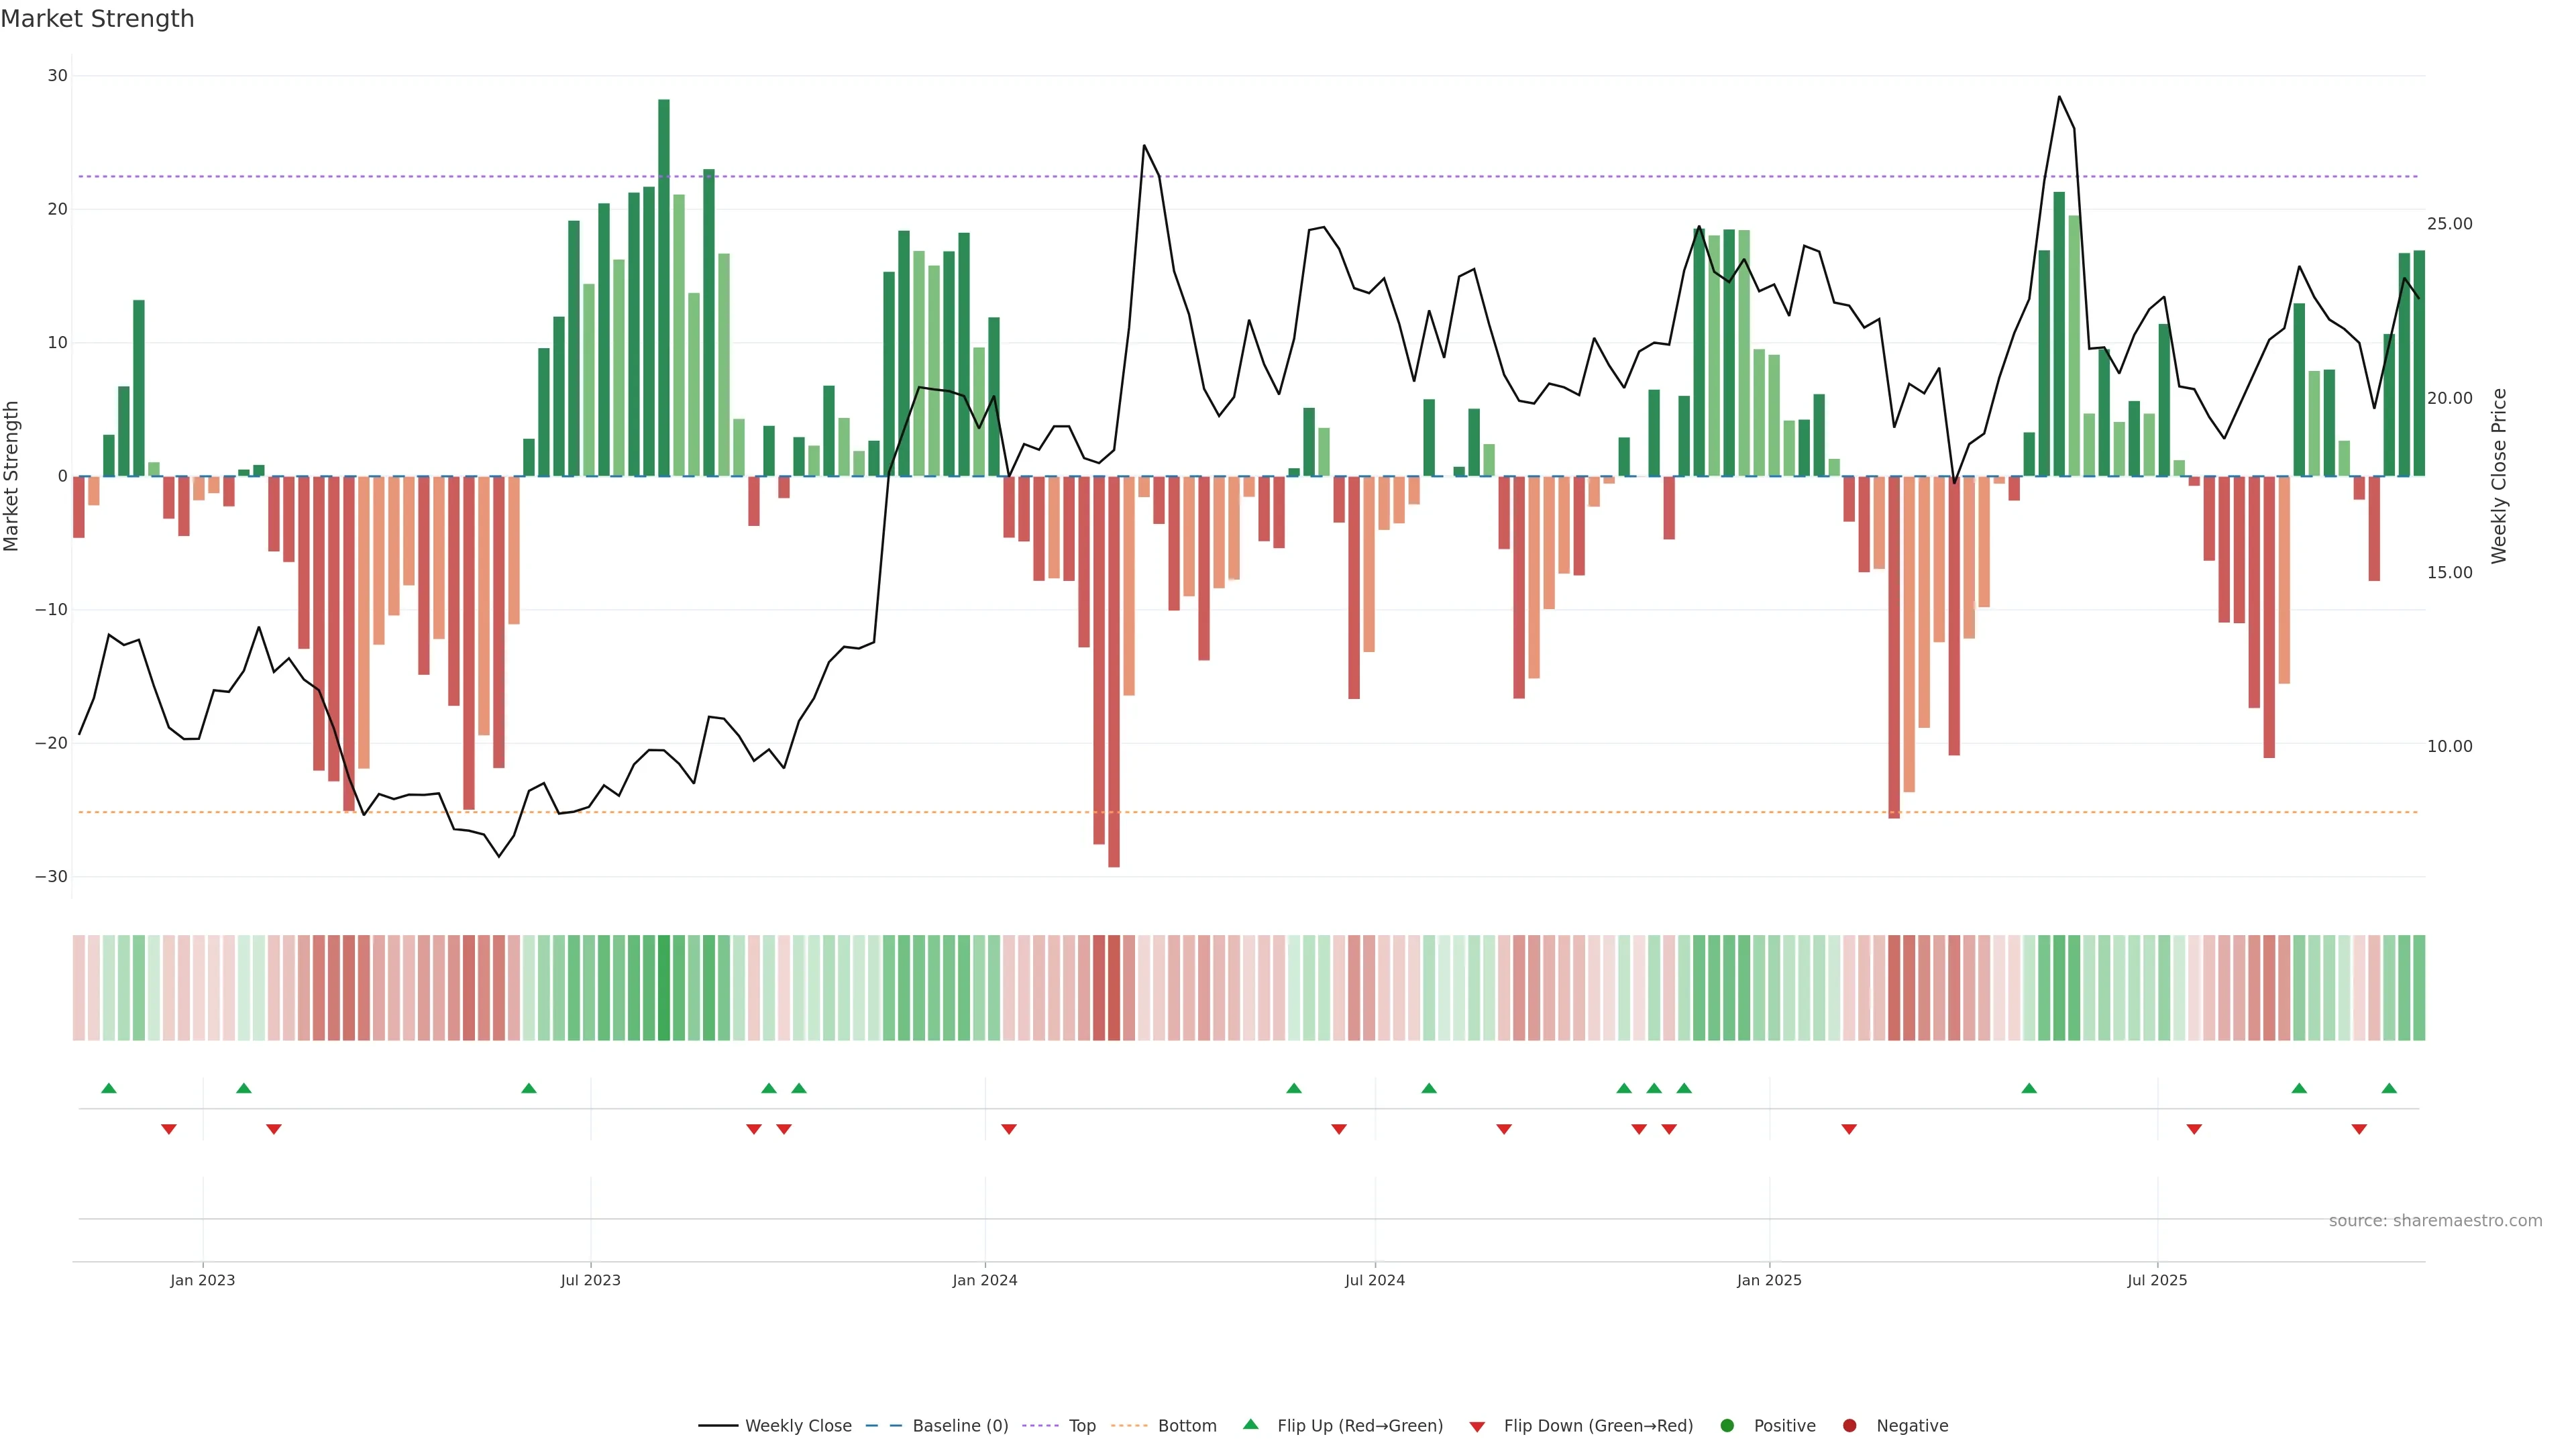This screenshot has width=2576, height=1449.
Task: Click the red Flip Down triangle in legend
Action: pyautogui.click(x=1477, y=1427)
